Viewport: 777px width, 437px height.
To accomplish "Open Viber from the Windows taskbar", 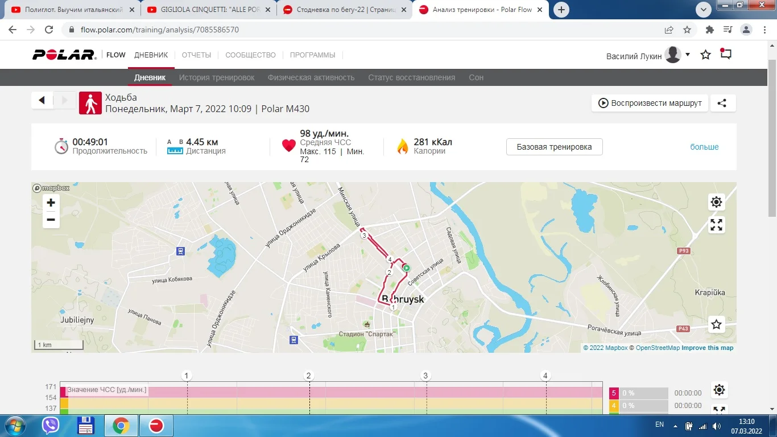I will 51,425.
